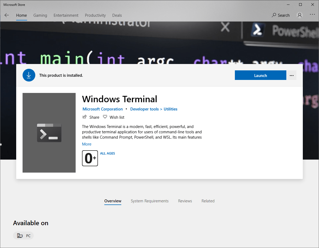
Task: Expand more options next to Launch
Action: pyautogui.click(x=292, y=75)
